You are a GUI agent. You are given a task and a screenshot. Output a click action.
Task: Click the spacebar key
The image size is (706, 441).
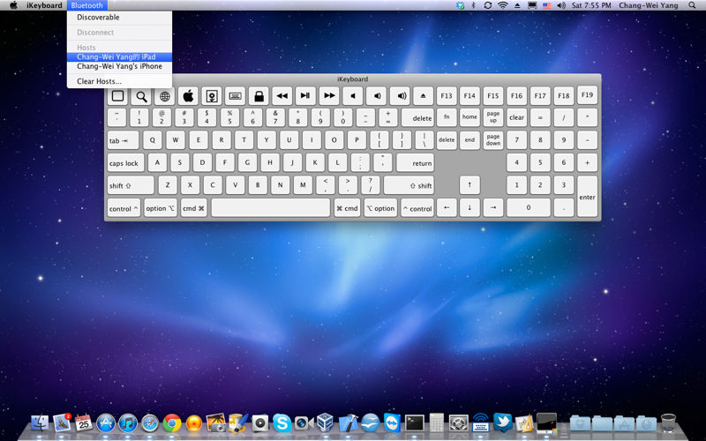[x=271, y=208]
